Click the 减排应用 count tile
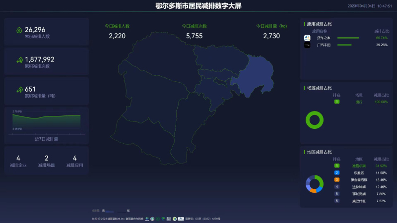Image resolution: width=397 pixels, height=223 pixels. coord(74,161)
